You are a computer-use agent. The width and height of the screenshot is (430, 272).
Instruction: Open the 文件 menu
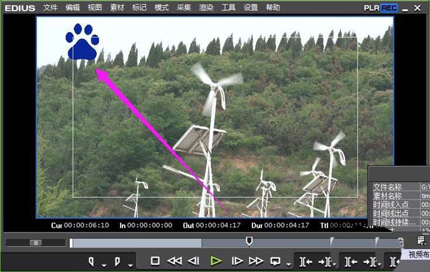50,8
